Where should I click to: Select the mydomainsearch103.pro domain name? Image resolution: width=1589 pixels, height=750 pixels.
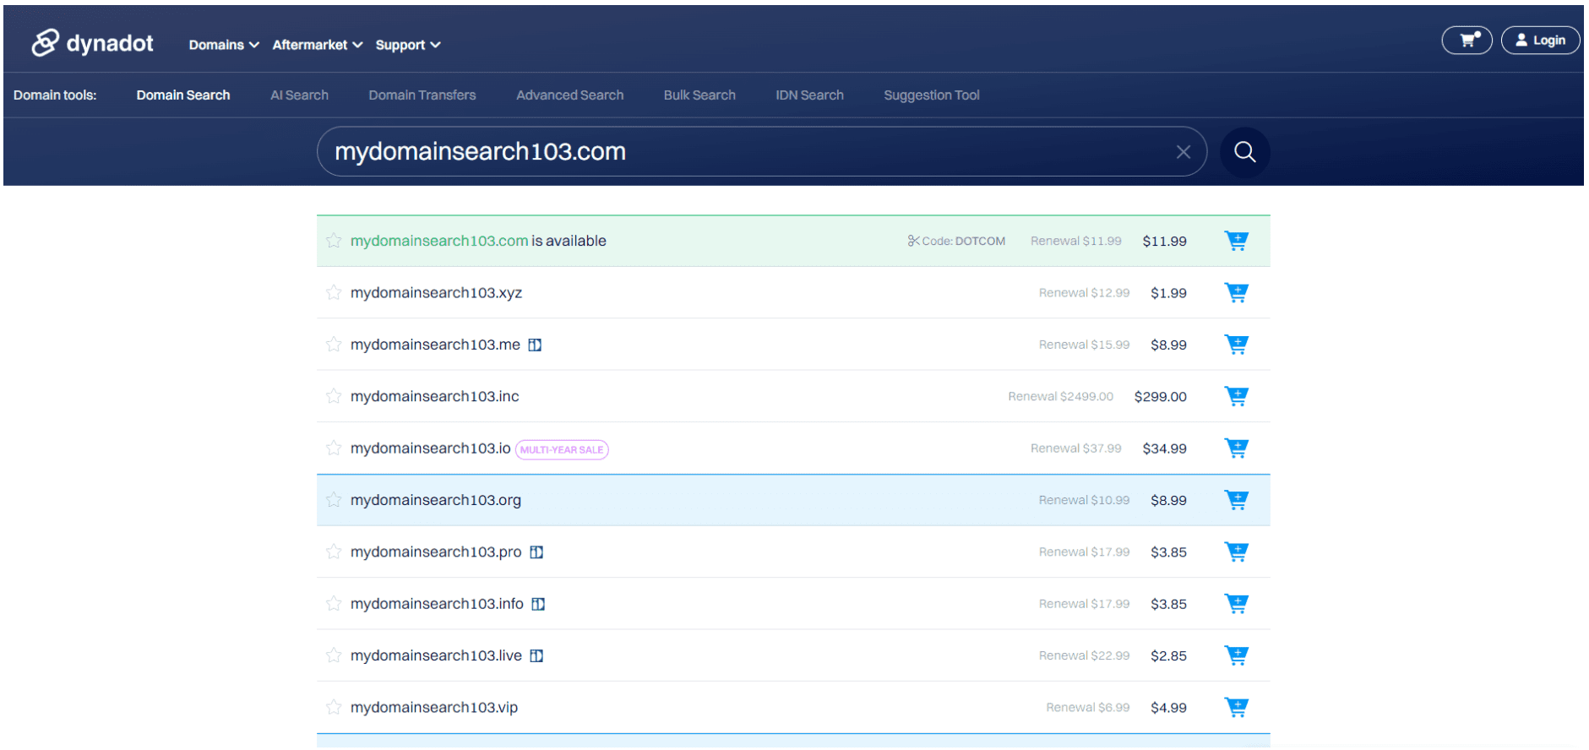coord(436,552)
